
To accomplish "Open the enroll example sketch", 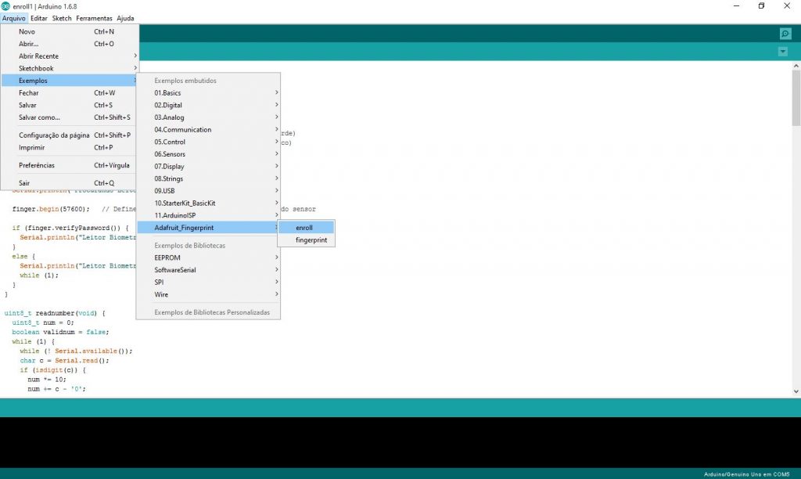I will click(x=307, y=228).
